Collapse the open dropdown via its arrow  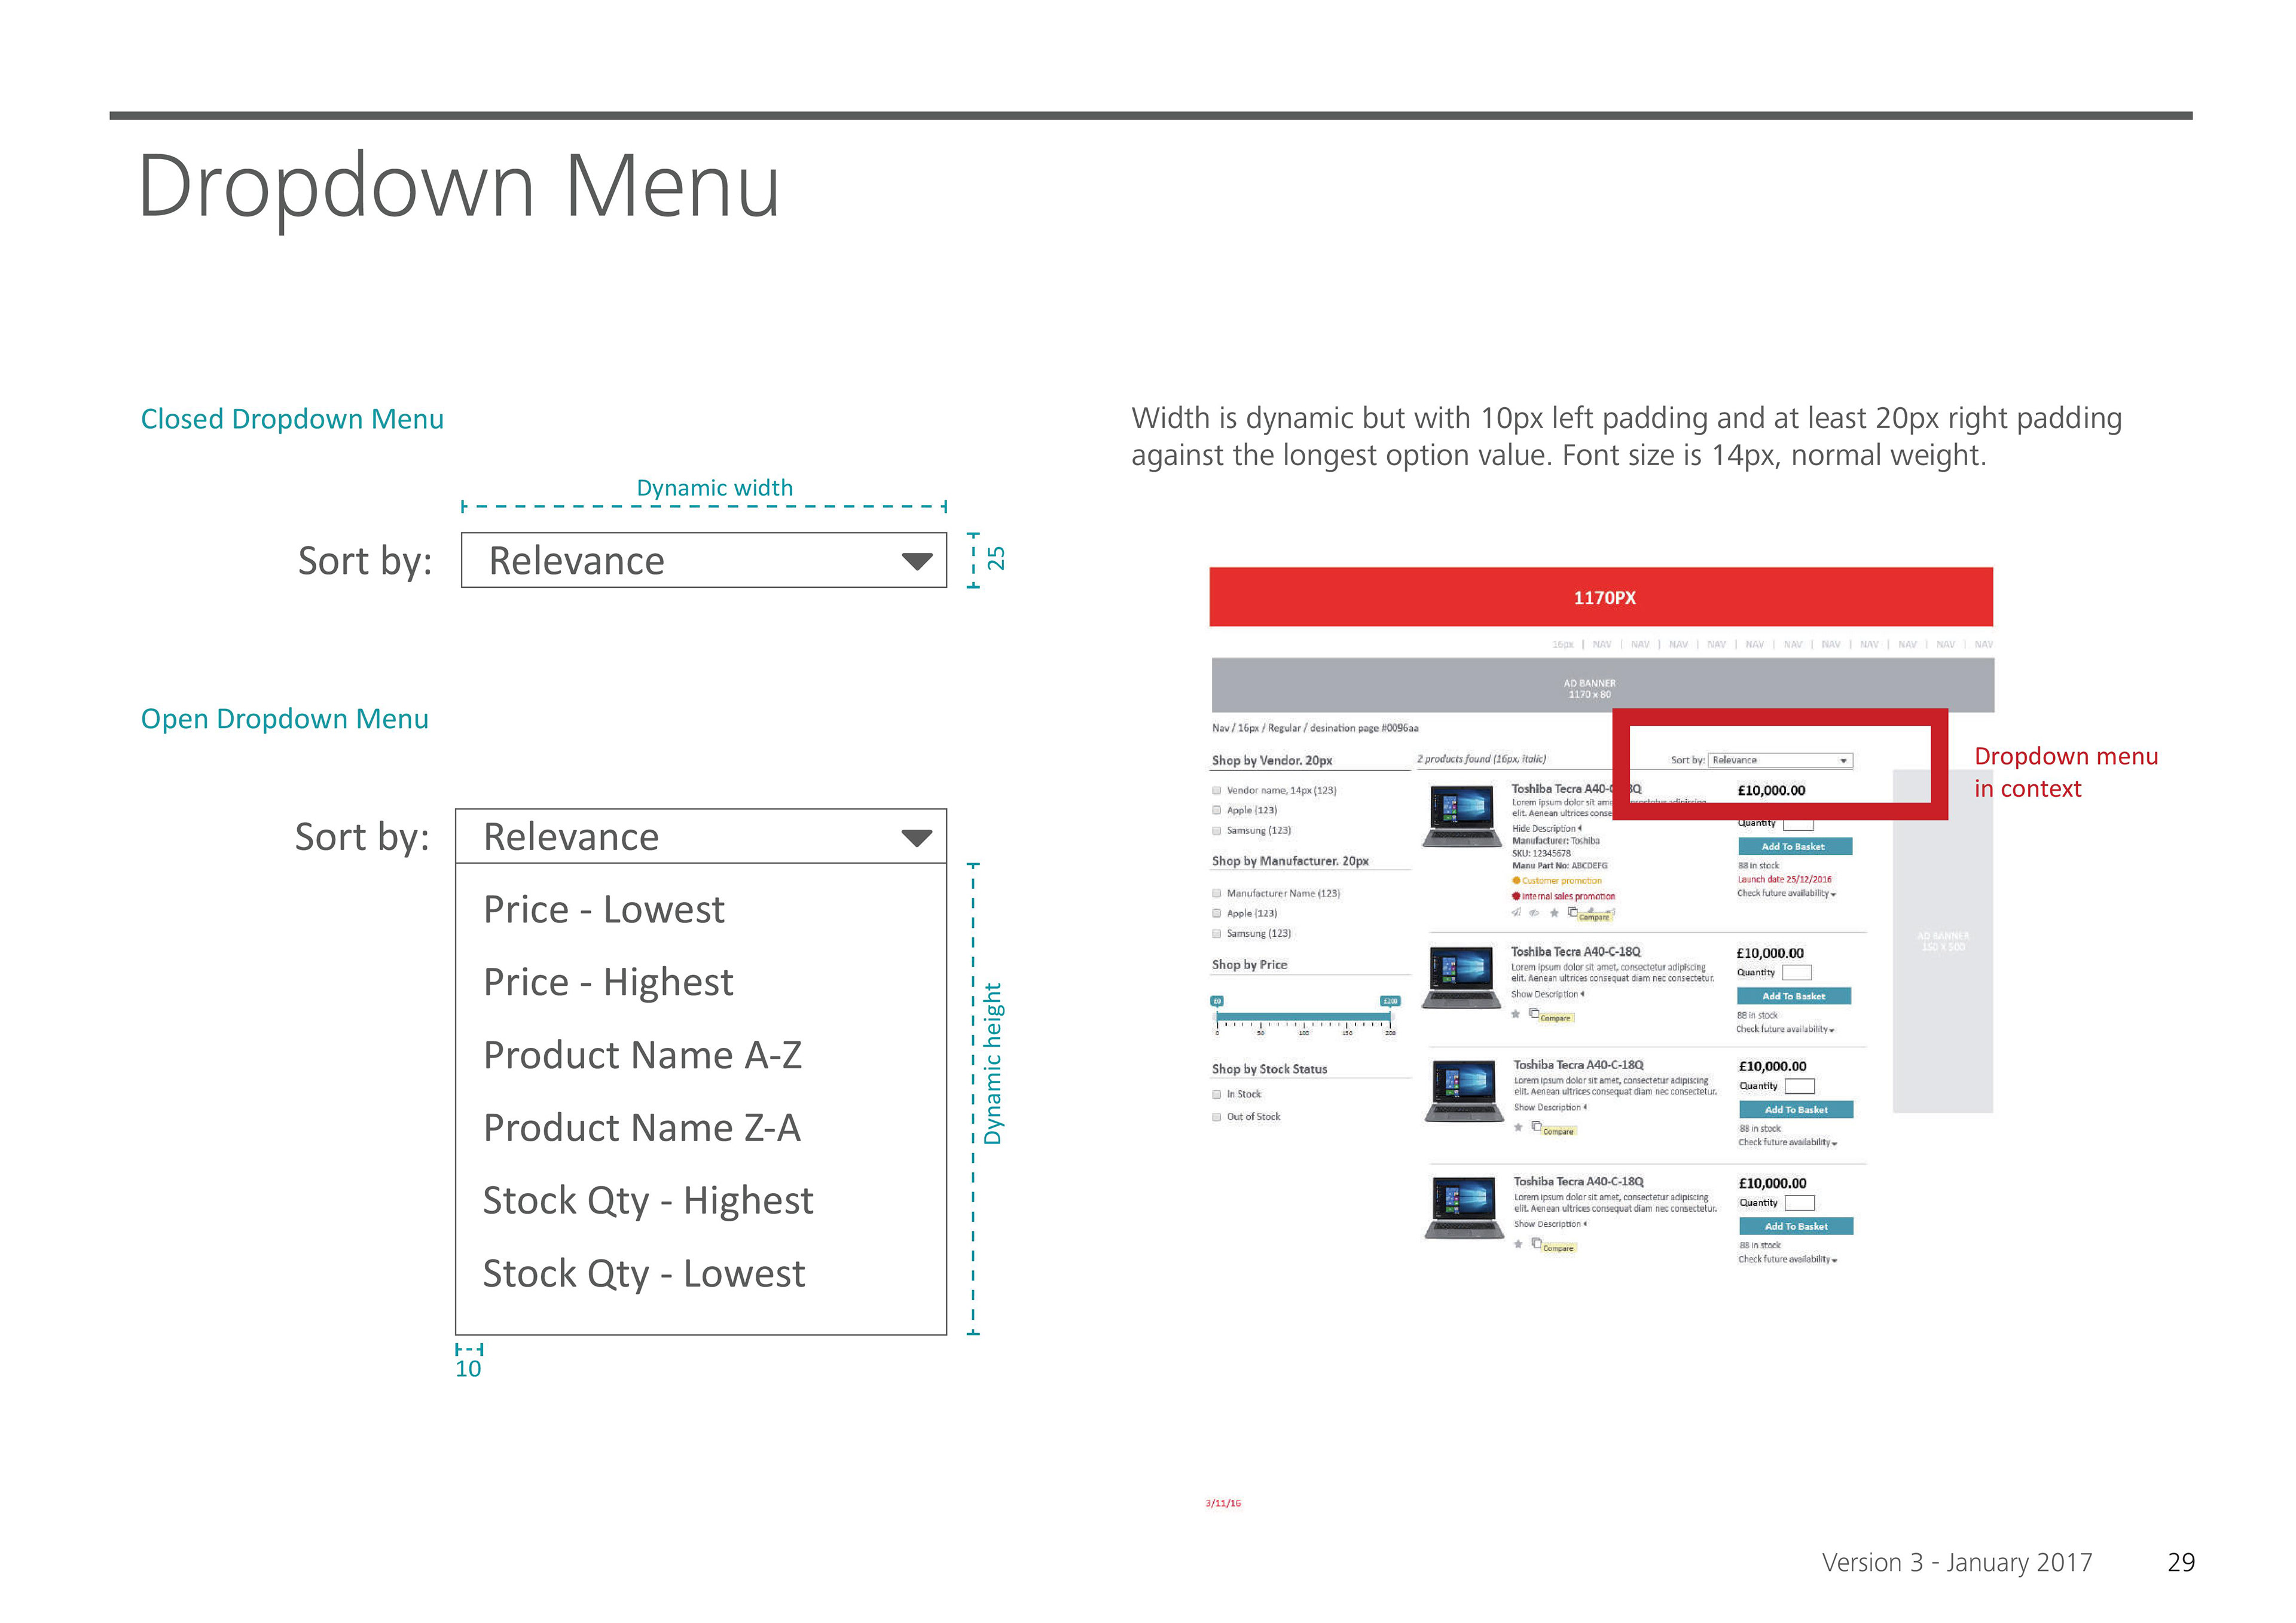tap(916, 837)
